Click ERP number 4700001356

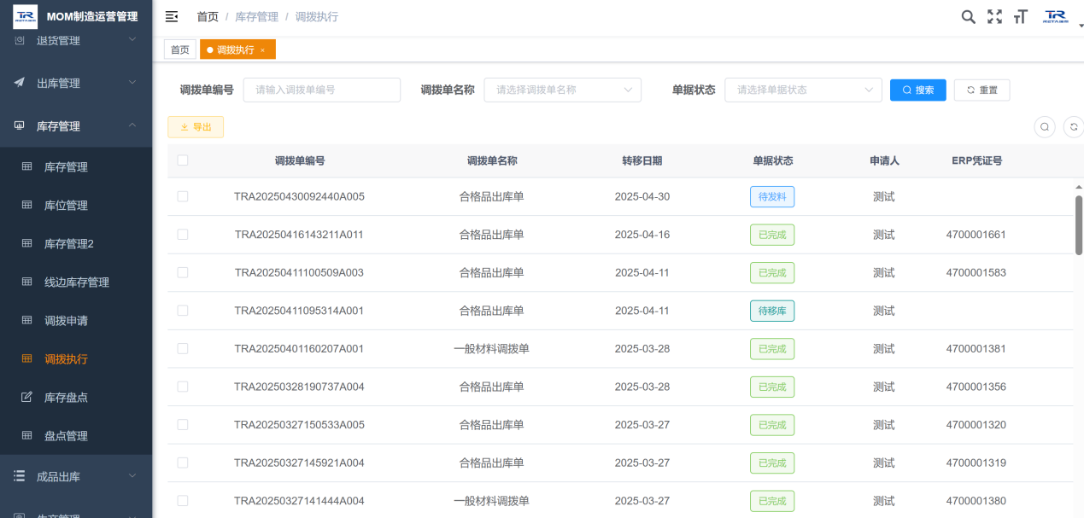pyautogui.click(x=976, y=387)
